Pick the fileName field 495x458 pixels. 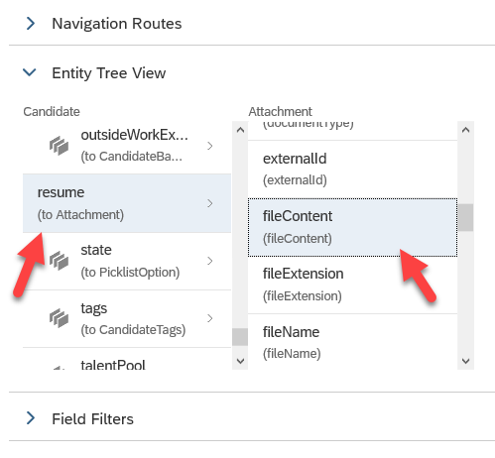(352, 342)
